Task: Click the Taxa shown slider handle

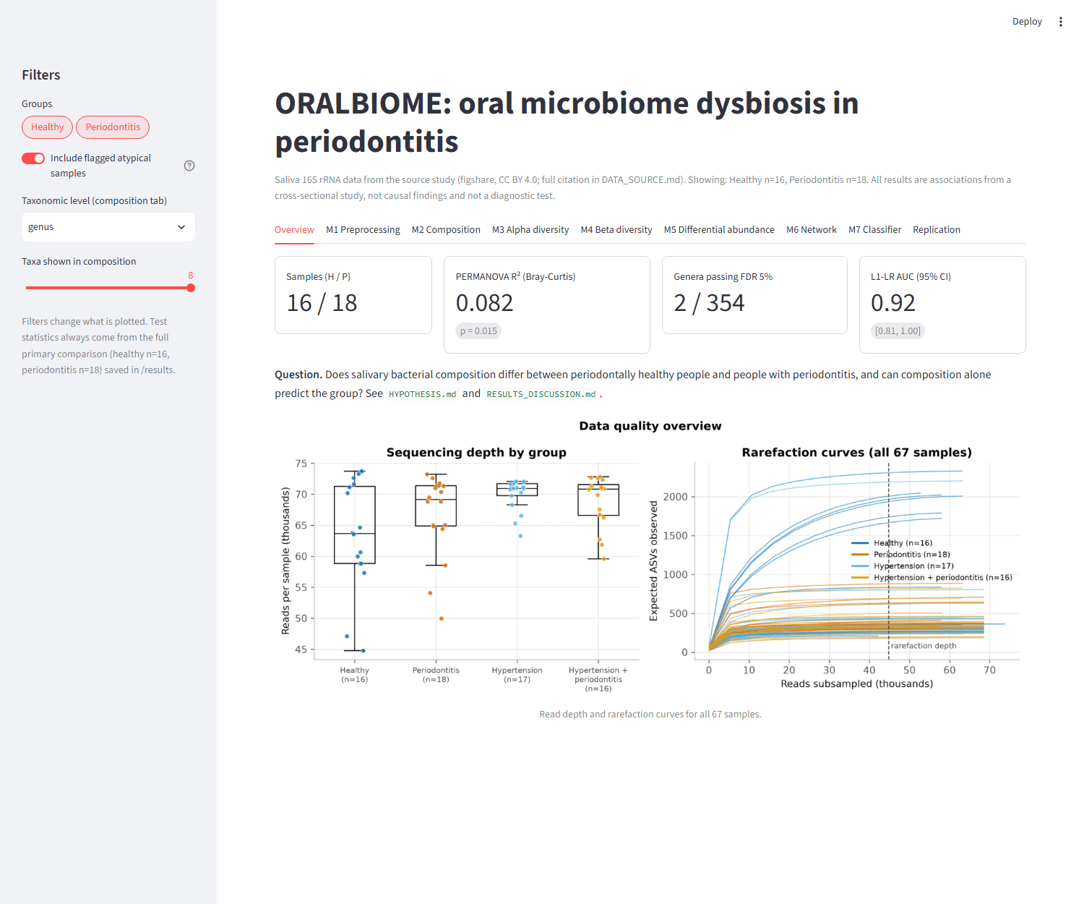Action: click(191, 288)
